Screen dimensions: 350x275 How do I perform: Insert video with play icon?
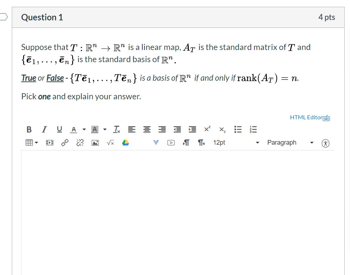171,142
